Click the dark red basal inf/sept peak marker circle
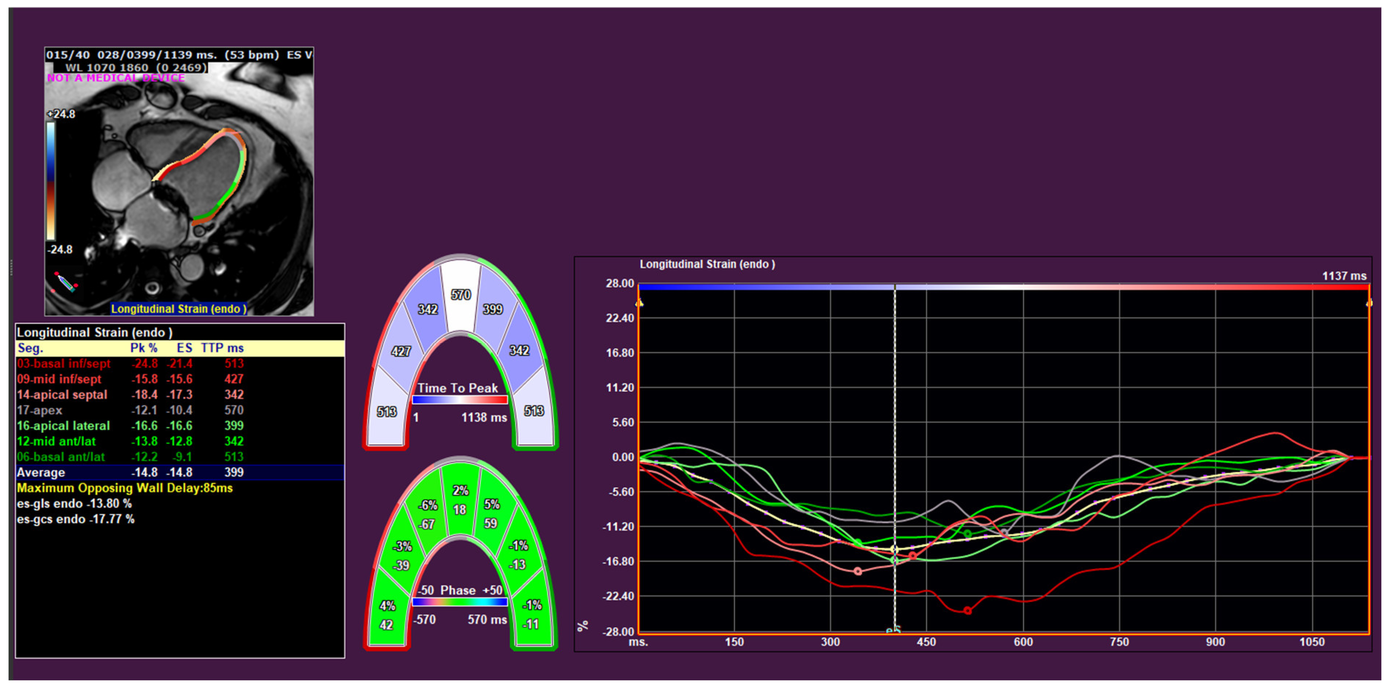 pos(968,611)
